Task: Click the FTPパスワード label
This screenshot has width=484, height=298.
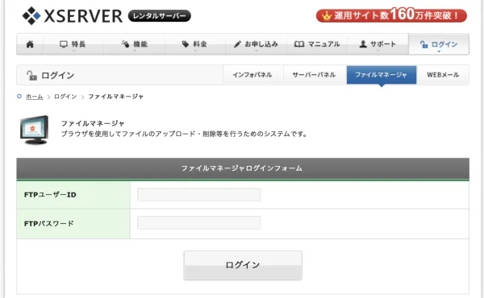Action: tap(49, 223)
